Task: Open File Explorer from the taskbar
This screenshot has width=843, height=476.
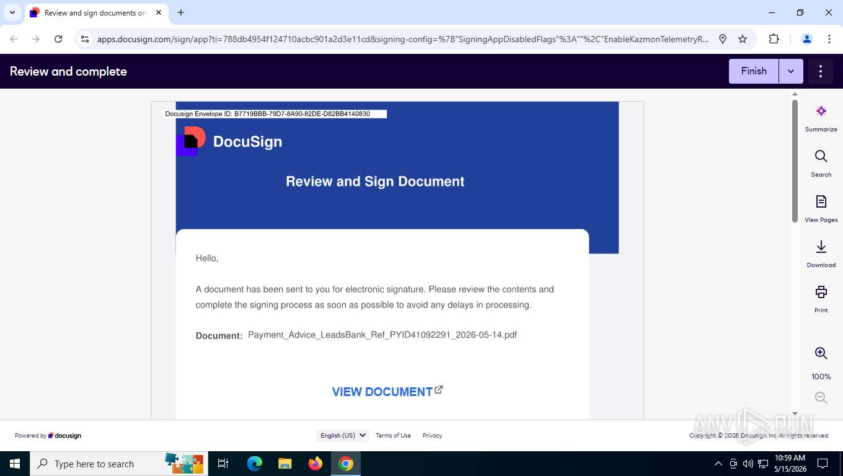Action: point(285,464)
